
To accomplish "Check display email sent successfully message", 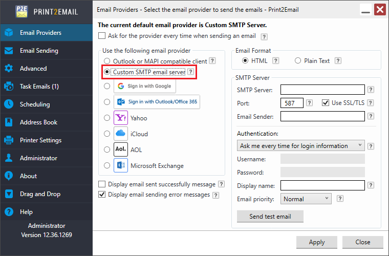I will (102, 184).
